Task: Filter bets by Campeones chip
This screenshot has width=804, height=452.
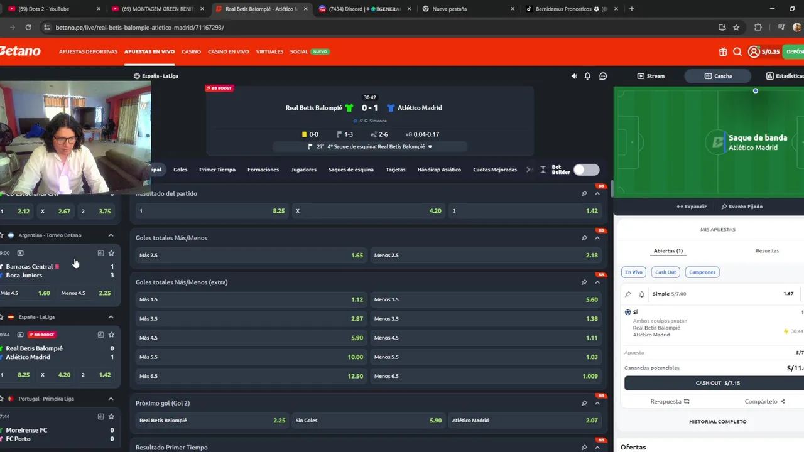Action: (702, 272)
